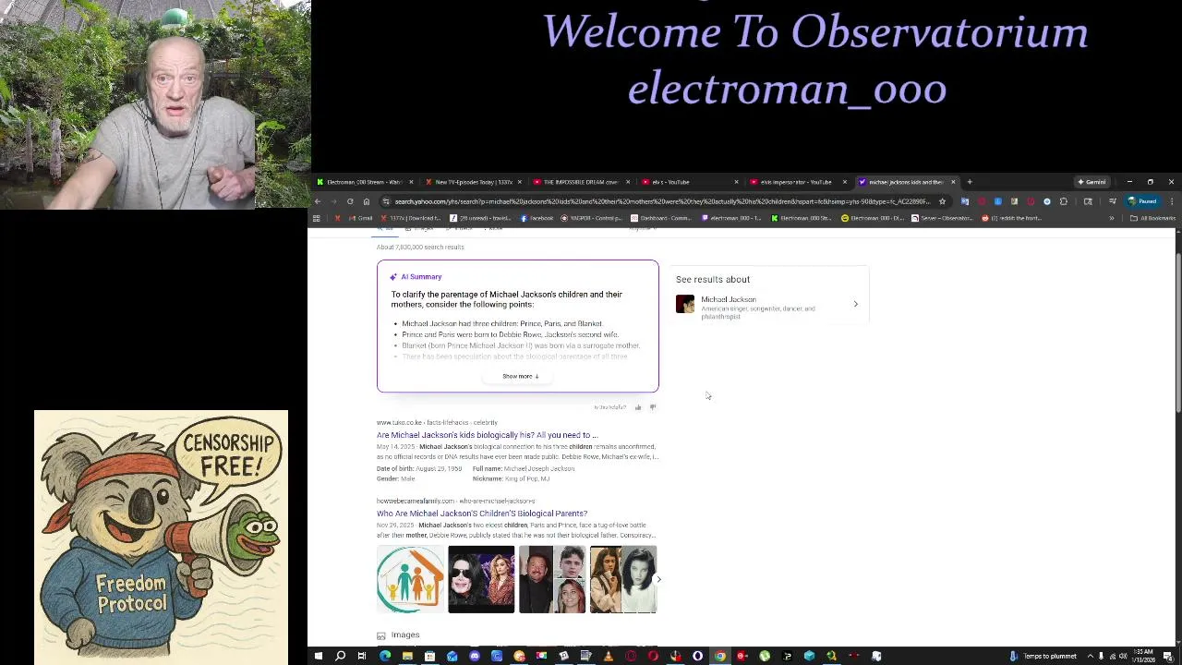The width and height of the screenshot is (1182, 665).
Task: Open Chrome menu three dots
Action: [1171, 201]
